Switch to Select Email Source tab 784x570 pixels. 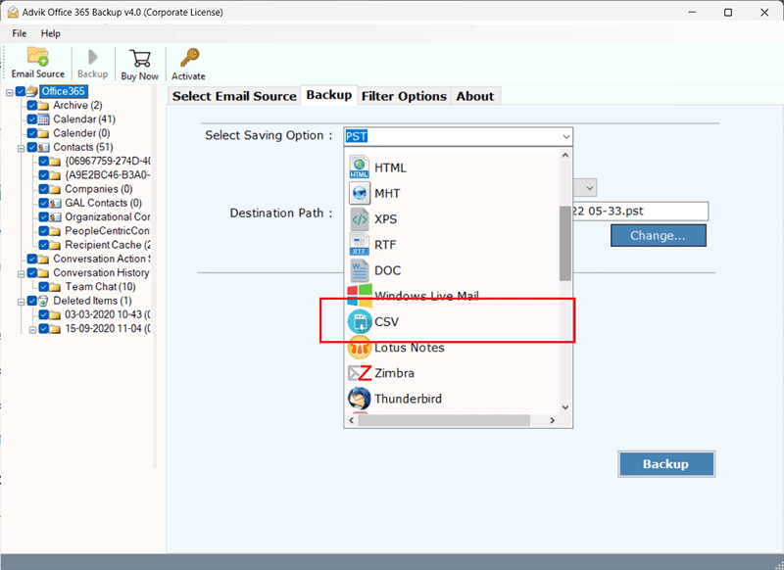pyautogui.click(x=234, y=96)
